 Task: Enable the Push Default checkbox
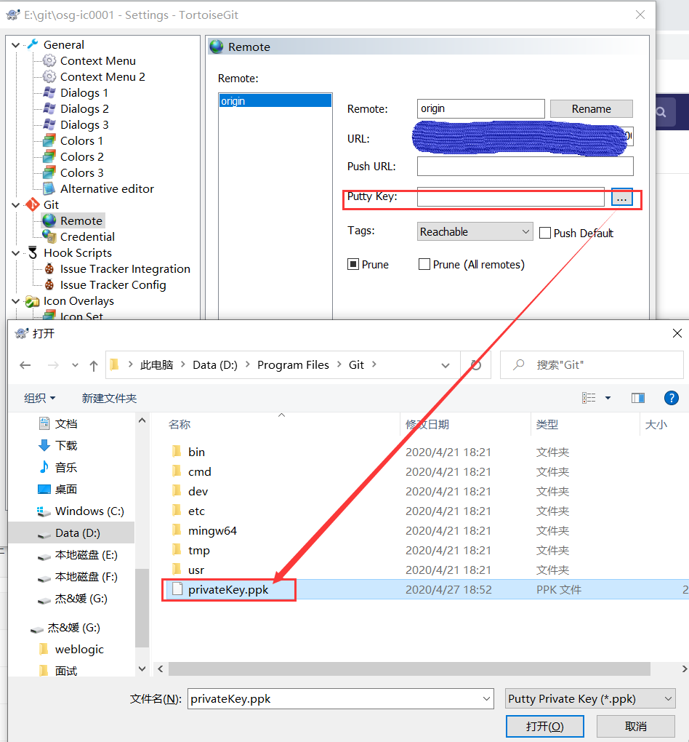pos(545,233)
